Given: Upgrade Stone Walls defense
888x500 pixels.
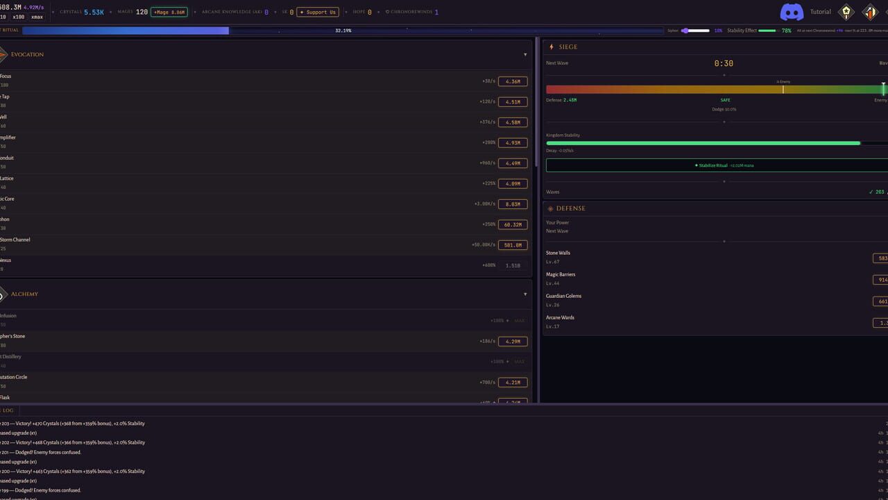Looking at the screenshot, I should tap(880, 258).
